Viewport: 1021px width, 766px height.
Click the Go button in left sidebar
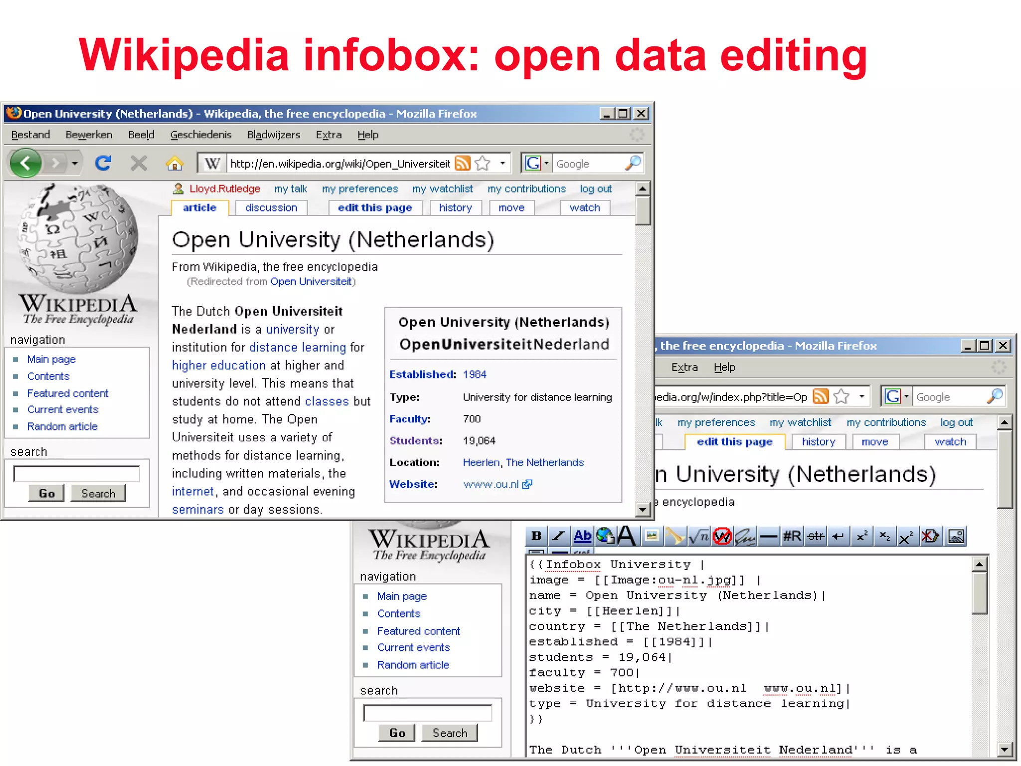(x=46, y=493)
